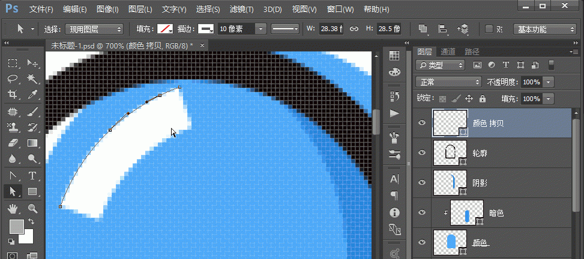Viewport: 584px width, 259px height.
Task: Select the Horizontal Type tool
Action: pos(32,175)
